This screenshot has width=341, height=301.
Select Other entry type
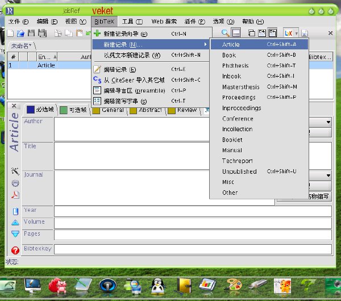259,193
